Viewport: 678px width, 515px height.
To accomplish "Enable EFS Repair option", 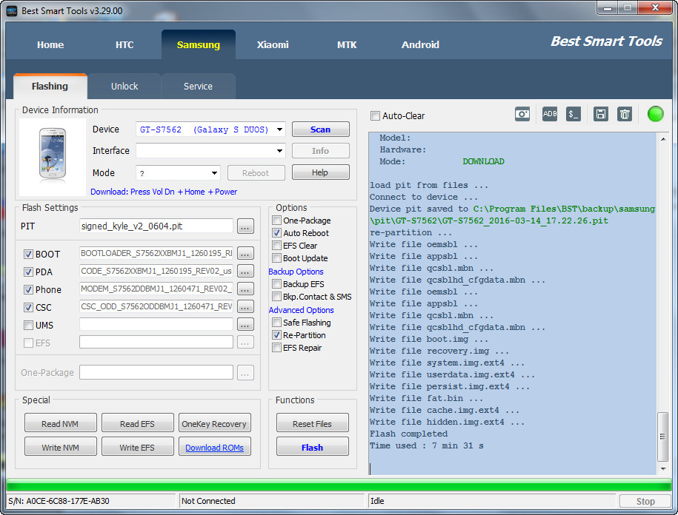I will 276,348.
